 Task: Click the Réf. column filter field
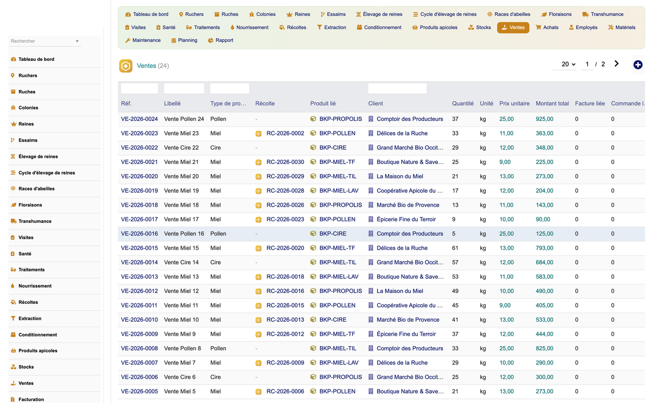(x=140, y=88)
